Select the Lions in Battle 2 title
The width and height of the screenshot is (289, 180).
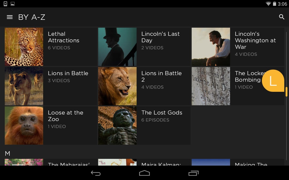click(x=161, y=76)
